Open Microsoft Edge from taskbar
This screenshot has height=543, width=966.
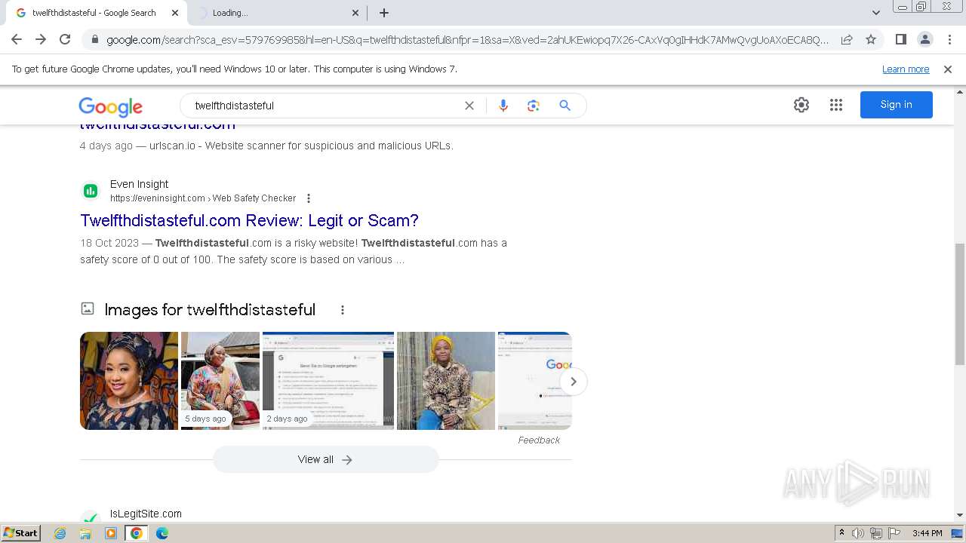(162, 533)
